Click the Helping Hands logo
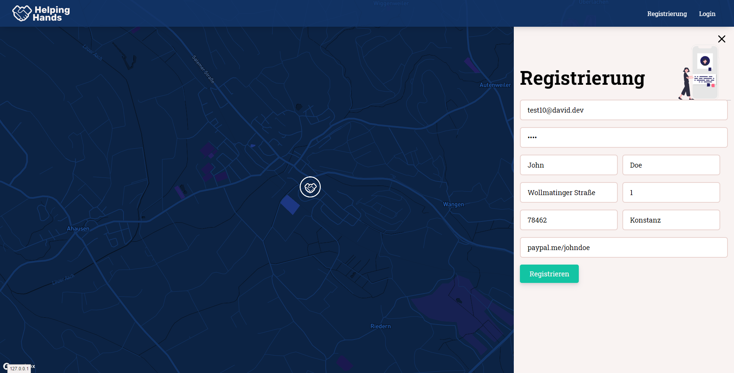 (x=41, y=13)
